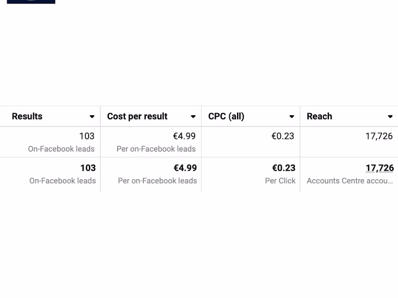Expand the Cost per result dropdown arrow
The width and height of the screenshot is (398, 298).
(x=193, y=117)
